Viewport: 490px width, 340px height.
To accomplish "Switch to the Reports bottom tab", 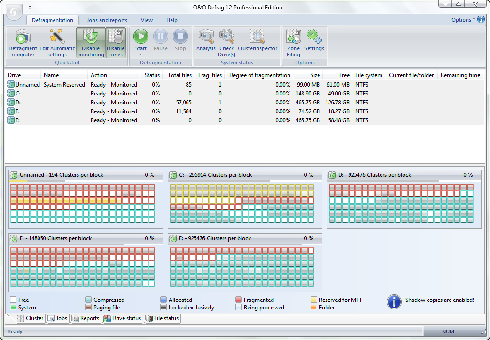I will tap(86, 318).
